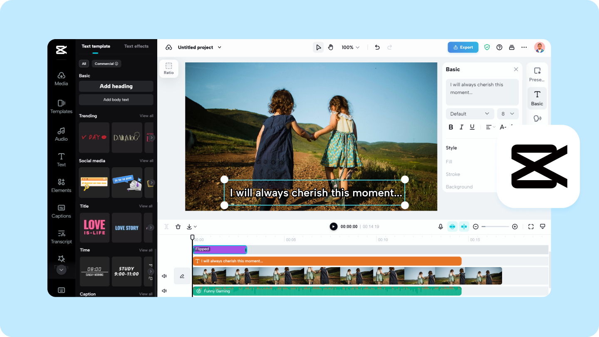This screenshot has height=337, width=599.
Task: Open the Default font dropdown
Action: [470, 114]
